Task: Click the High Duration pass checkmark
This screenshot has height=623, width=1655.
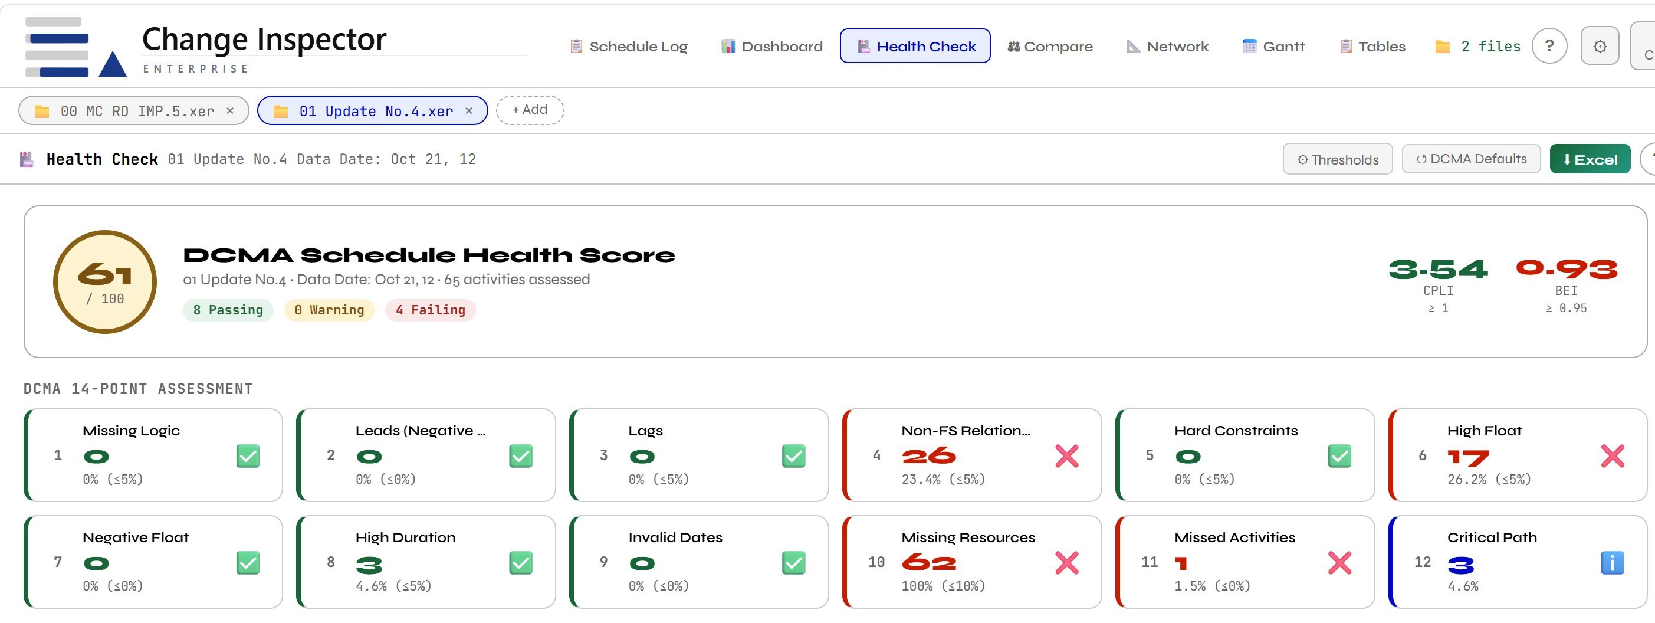Action: (x=521, y=563)
